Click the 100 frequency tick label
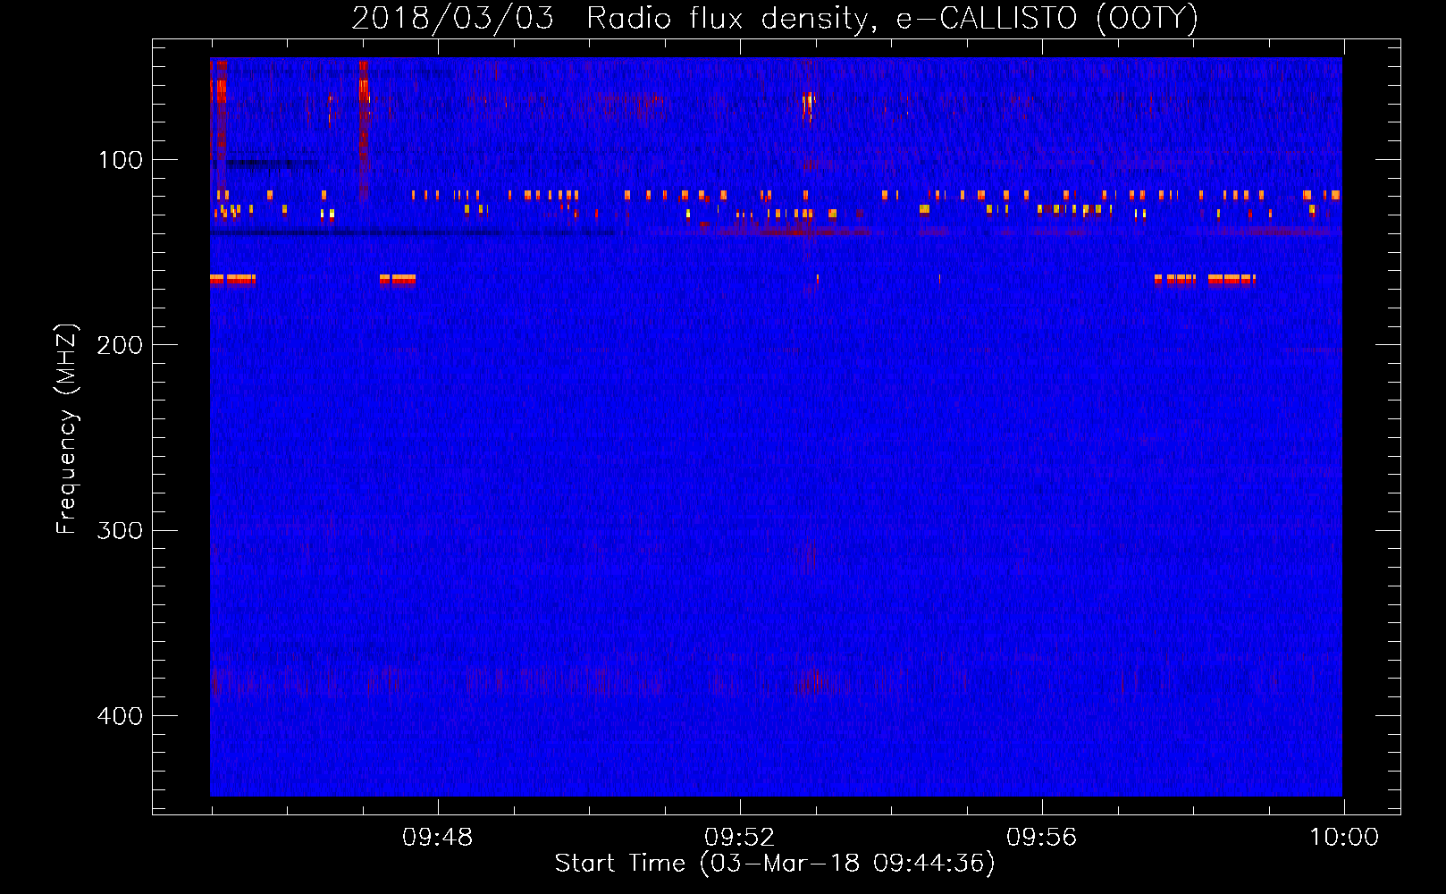This screenshot has height=894, width=1446. tap(121, 160)
